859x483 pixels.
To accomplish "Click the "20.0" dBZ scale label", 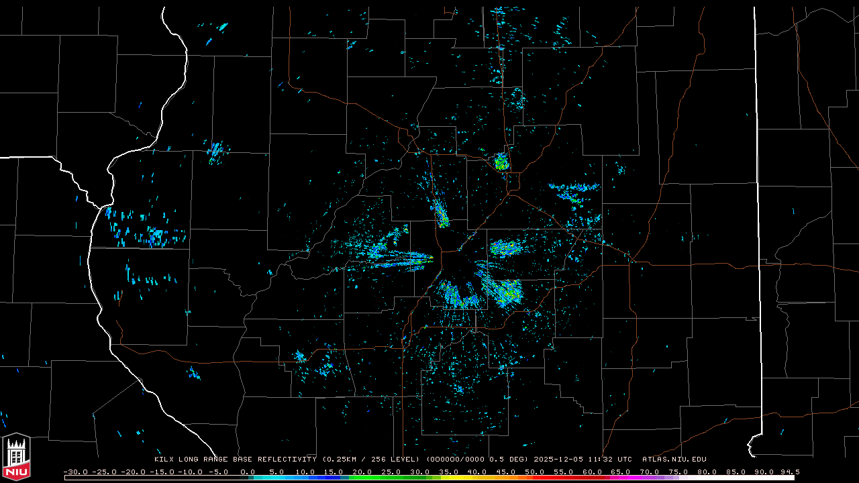I will point(362,472).
